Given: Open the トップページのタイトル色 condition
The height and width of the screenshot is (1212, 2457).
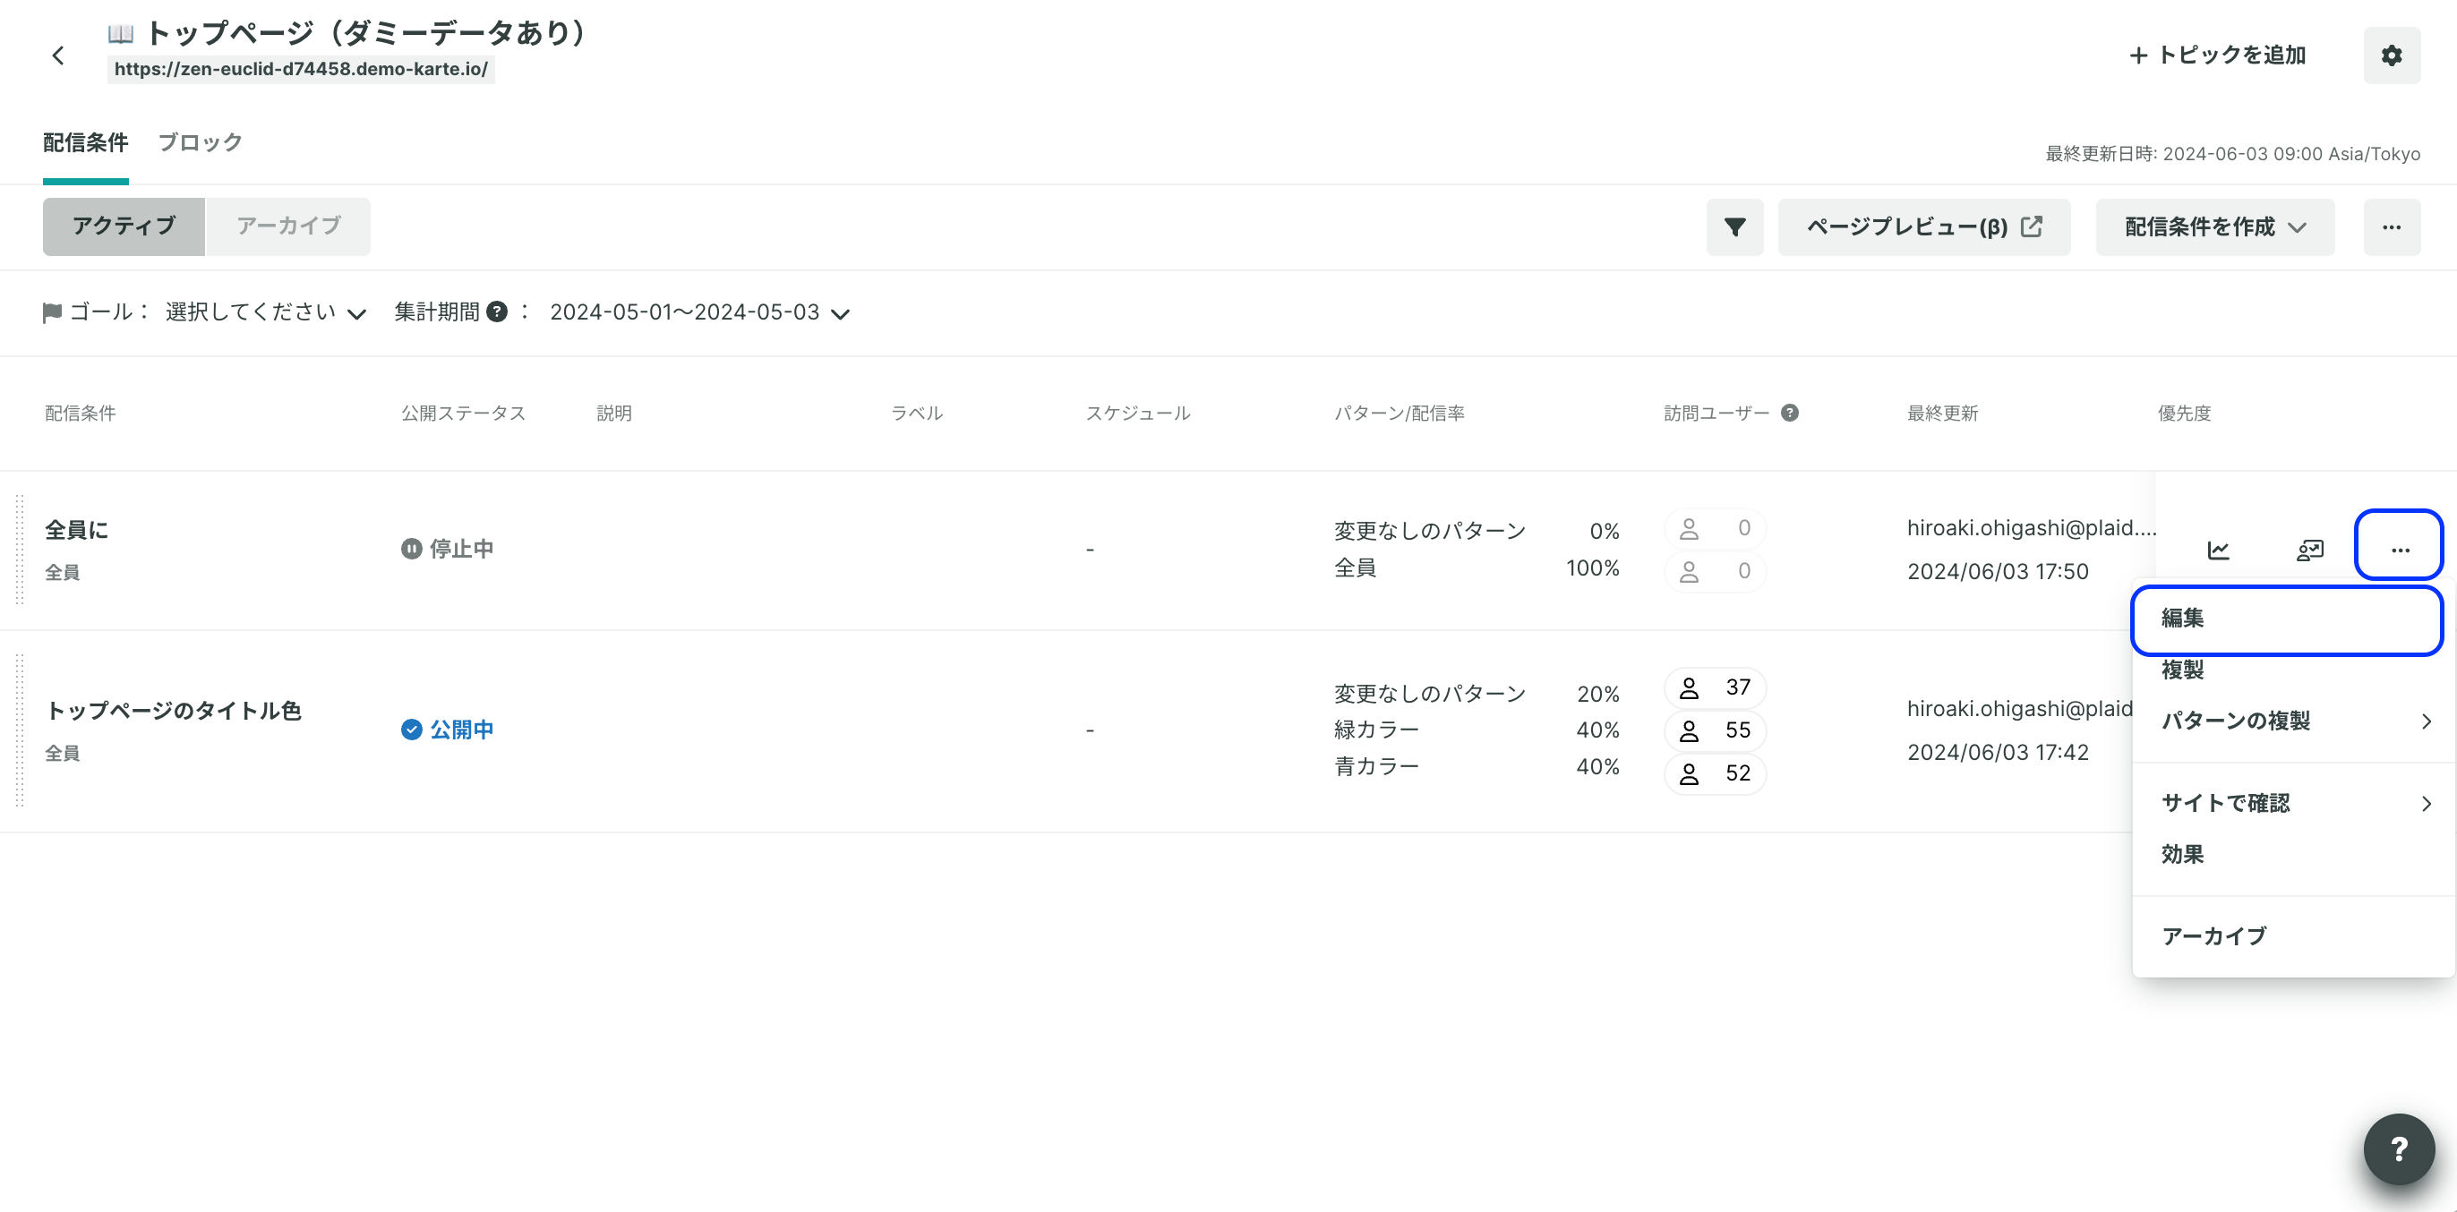Looking at the screenshot, I should coord(174,711).
